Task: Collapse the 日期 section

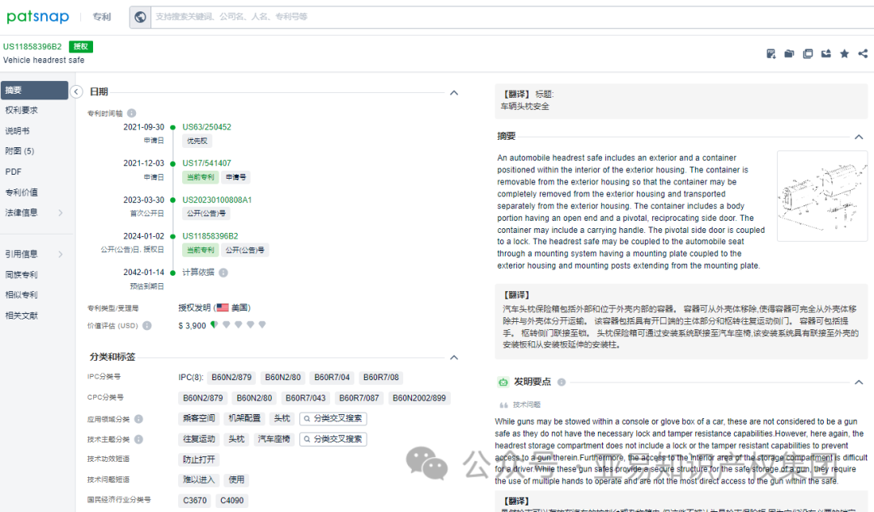Action: click(454, 91)
